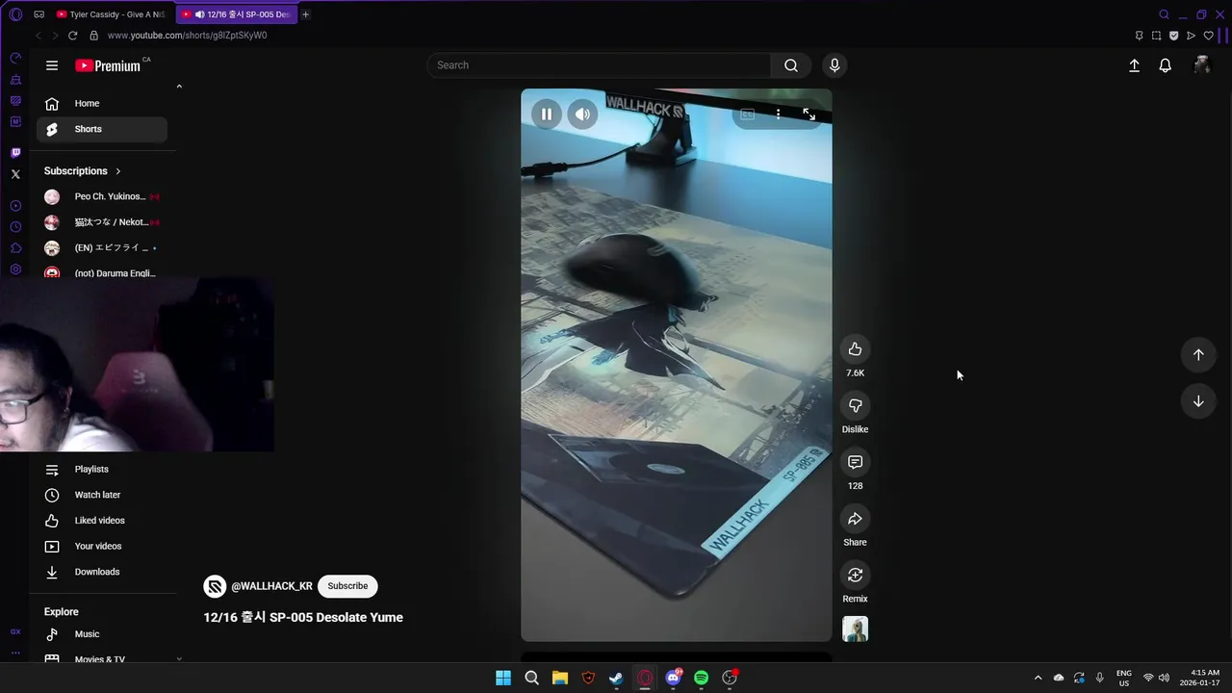The image size is (1232, 693).
Task: Take a snapshot with Opera's capture icon
Action: coord(1156,36)
